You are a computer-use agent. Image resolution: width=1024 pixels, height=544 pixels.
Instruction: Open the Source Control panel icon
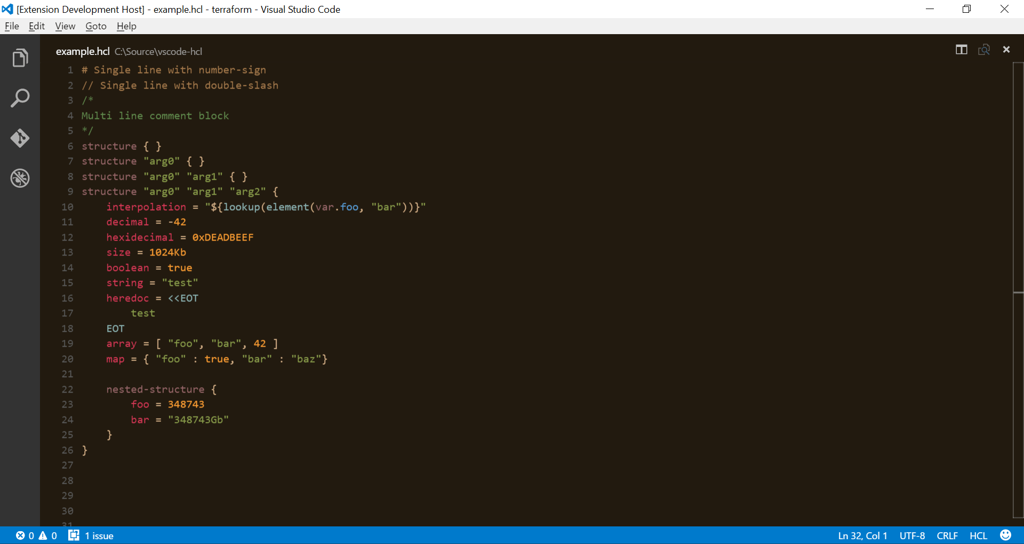click(20, 139)
